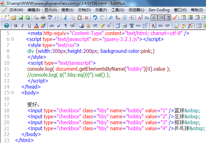
Task: Click line number 20 in gutter
Action: (7, 122)
